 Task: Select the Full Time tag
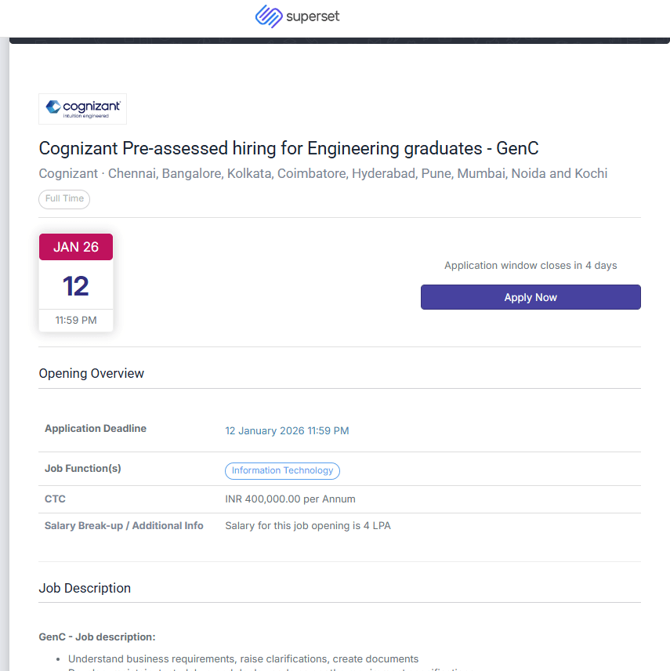coord(64,199)
